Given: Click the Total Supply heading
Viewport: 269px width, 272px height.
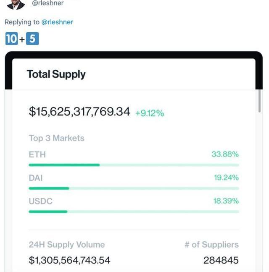Looking at the screenshot, I should pyautogui.click(x=56, y=74).
